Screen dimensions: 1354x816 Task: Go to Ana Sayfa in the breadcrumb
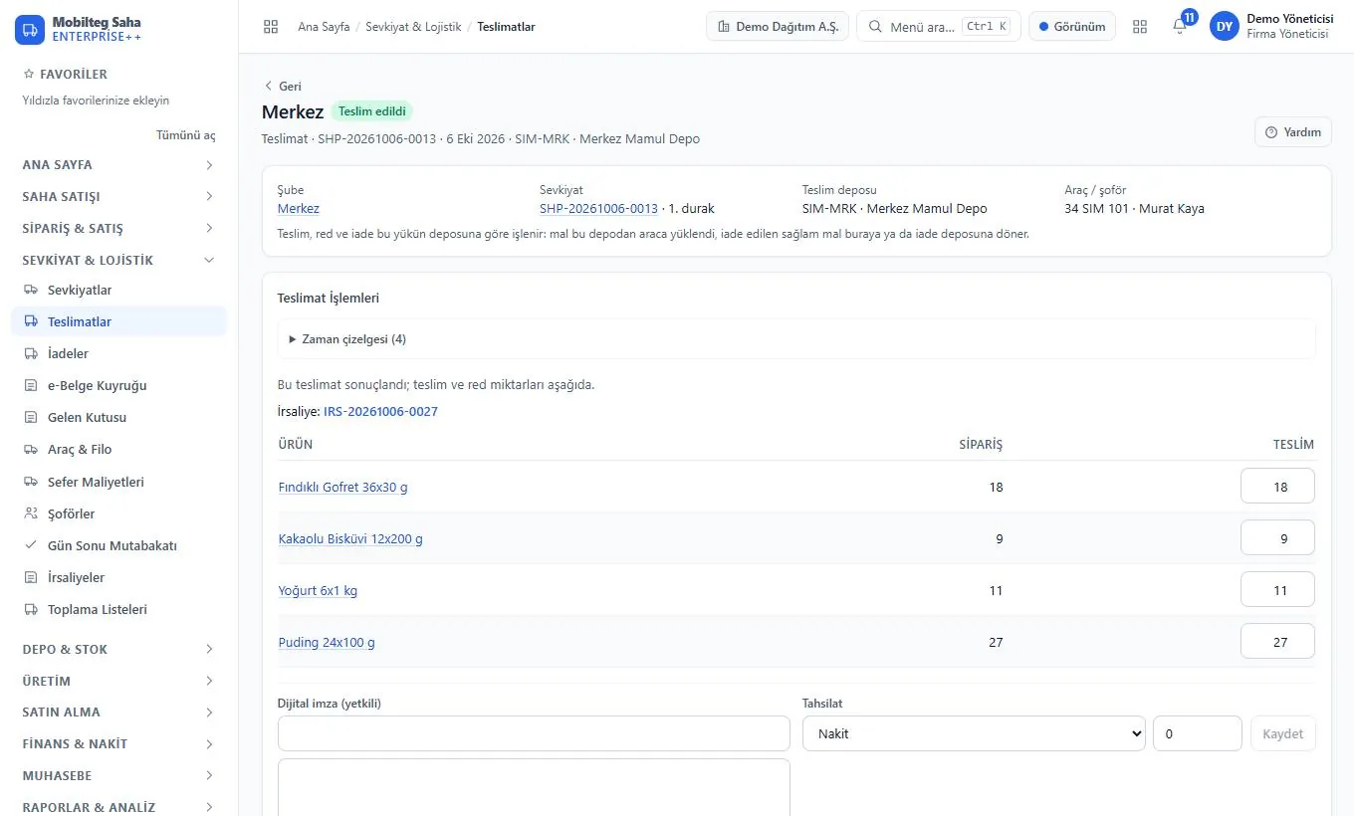[x=324, y=27]
